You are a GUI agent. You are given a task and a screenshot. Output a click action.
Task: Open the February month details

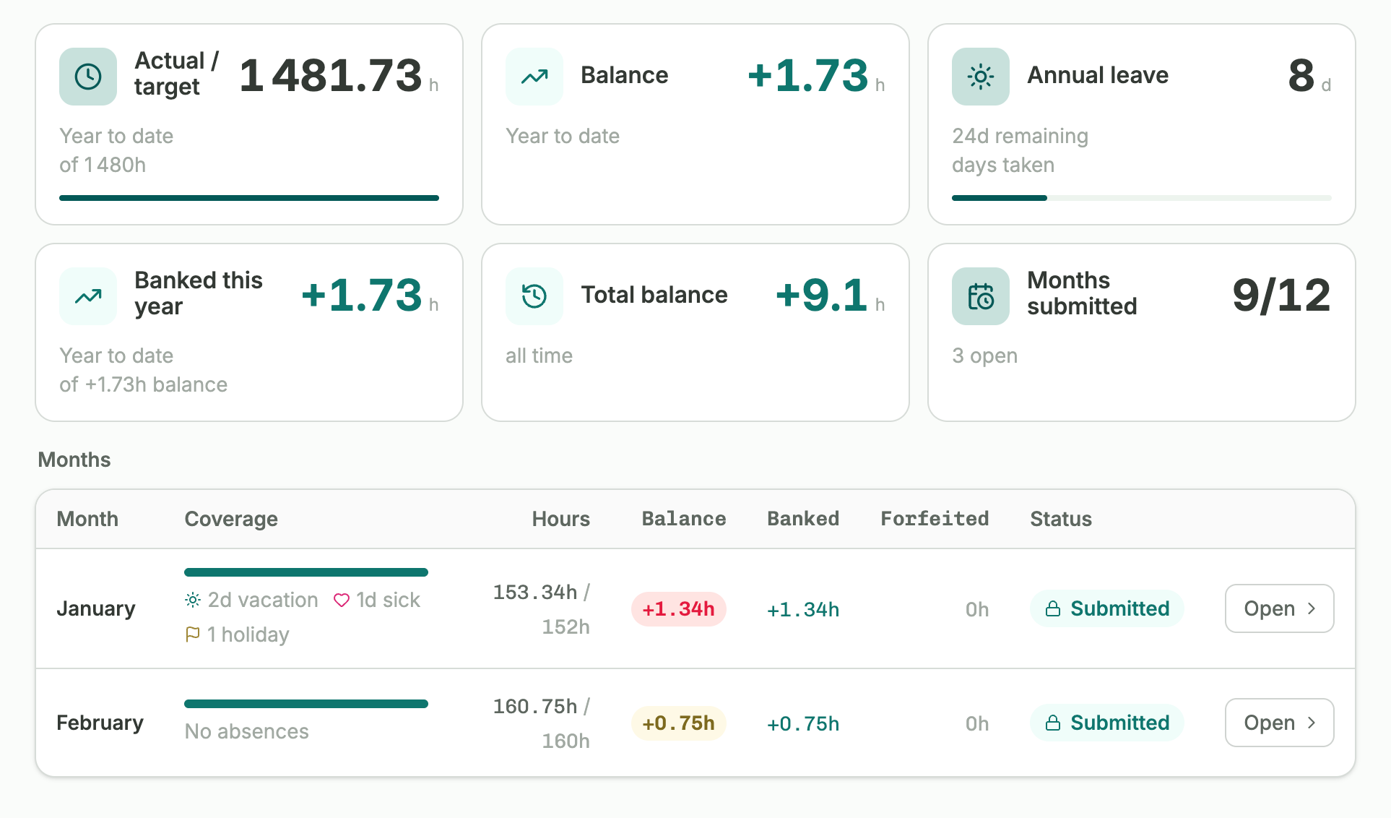pyautogui.click(x=1279, y=723)
